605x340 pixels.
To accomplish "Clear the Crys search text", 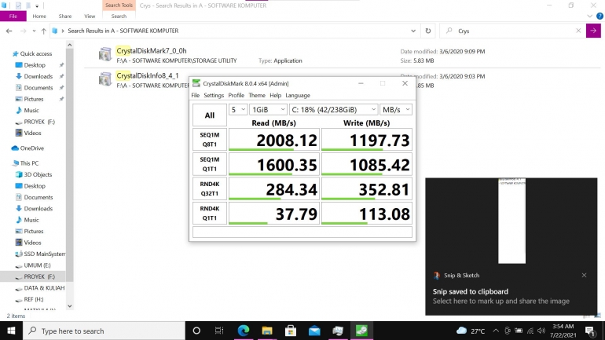I will tap(578, 31).
